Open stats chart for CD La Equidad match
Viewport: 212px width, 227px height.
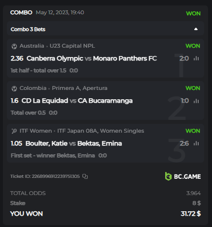[196, 101]
